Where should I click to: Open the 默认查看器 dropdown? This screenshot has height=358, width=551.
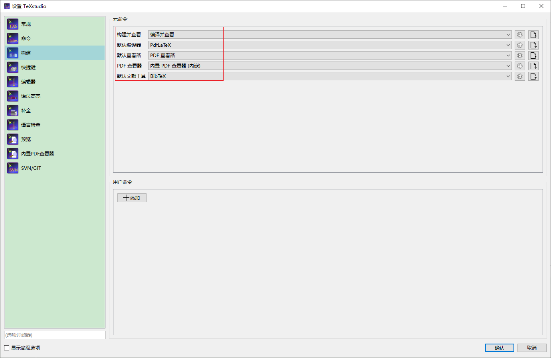pyautogui.click(x=330, y=56)
